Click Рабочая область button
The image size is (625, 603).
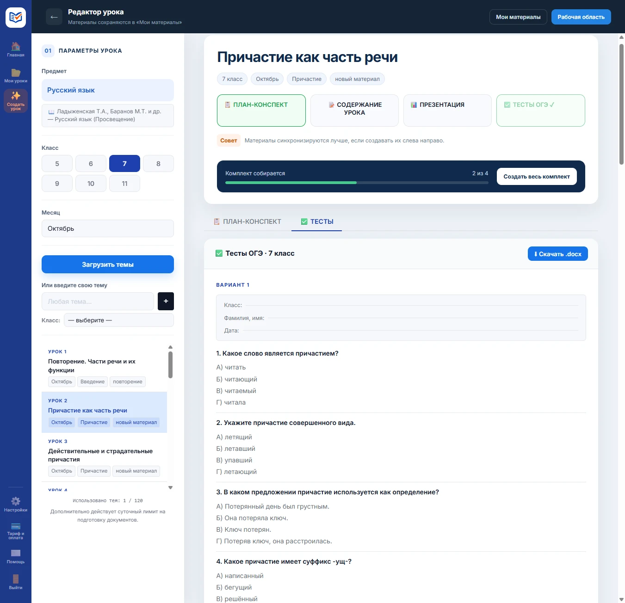tap(581, 17)
